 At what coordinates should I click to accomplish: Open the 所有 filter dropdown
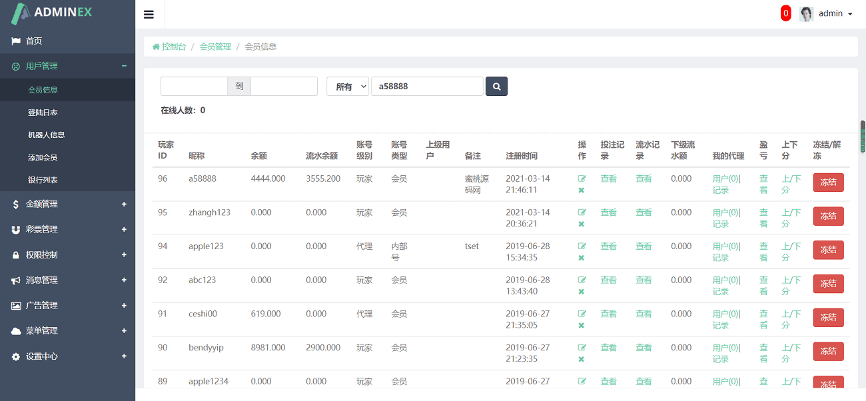point(347,87)
